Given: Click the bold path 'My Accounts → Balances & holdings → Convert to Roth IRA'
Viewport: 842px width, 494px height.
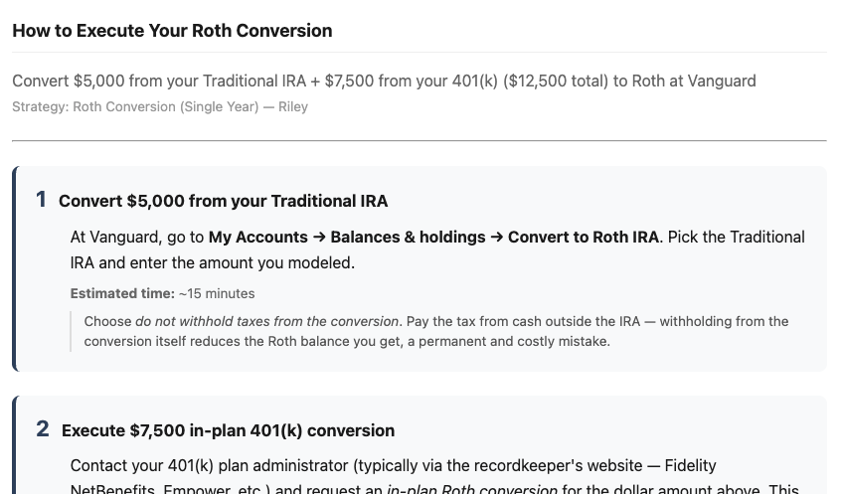Looking at the screenshot, I should pyautogui.click(x=433, y=237).
